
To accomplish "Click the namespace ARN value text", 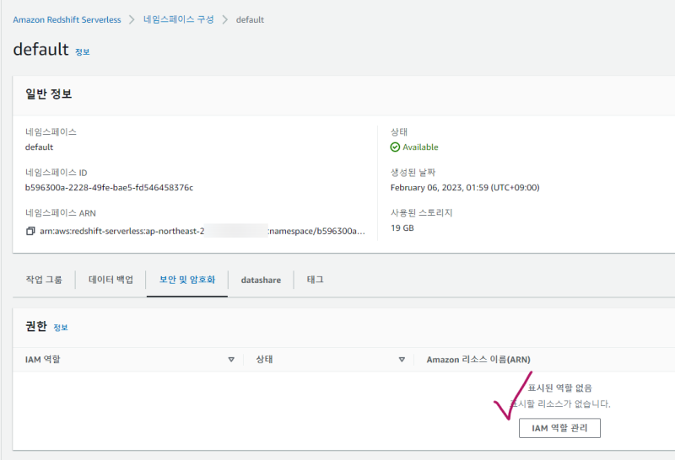I will (202, 230).
